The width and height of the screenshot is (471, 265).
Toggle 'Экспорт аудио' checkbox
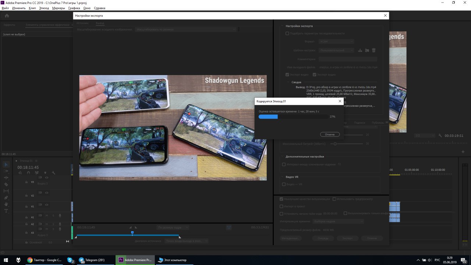click(x=314, y=75)
